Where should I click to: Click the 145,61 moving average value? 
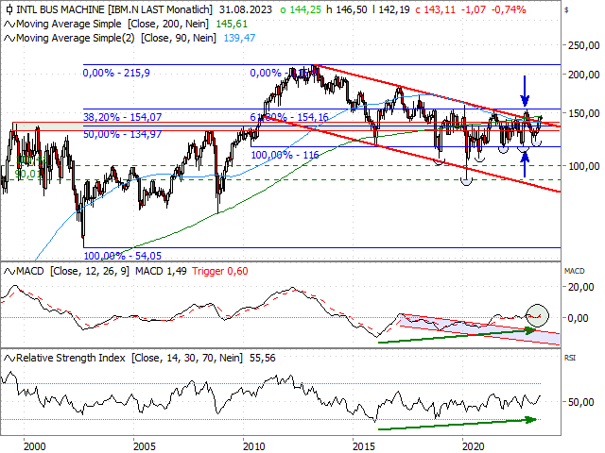point(232,24)
